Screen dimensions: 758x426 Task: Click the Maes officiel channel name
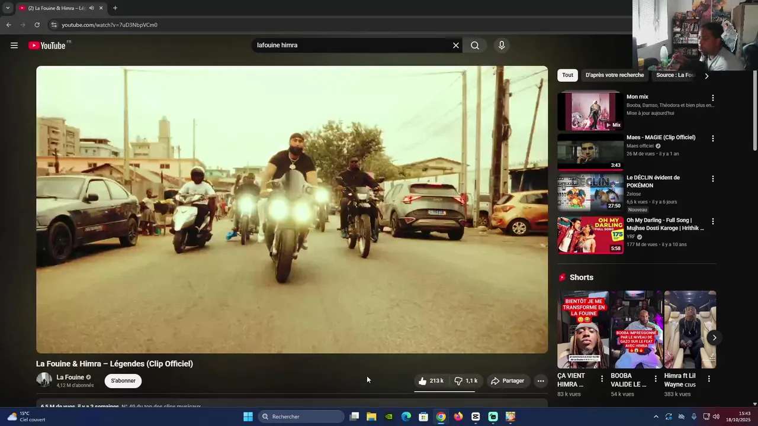[640, 146]
